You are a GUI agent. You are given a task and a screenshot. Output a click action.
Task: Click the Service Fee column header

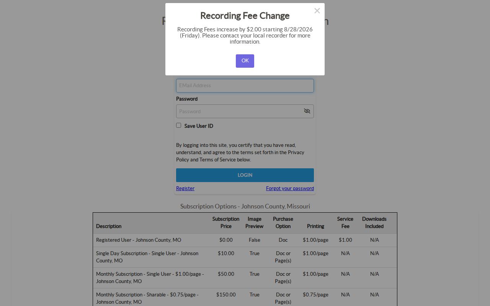[345, 223]
